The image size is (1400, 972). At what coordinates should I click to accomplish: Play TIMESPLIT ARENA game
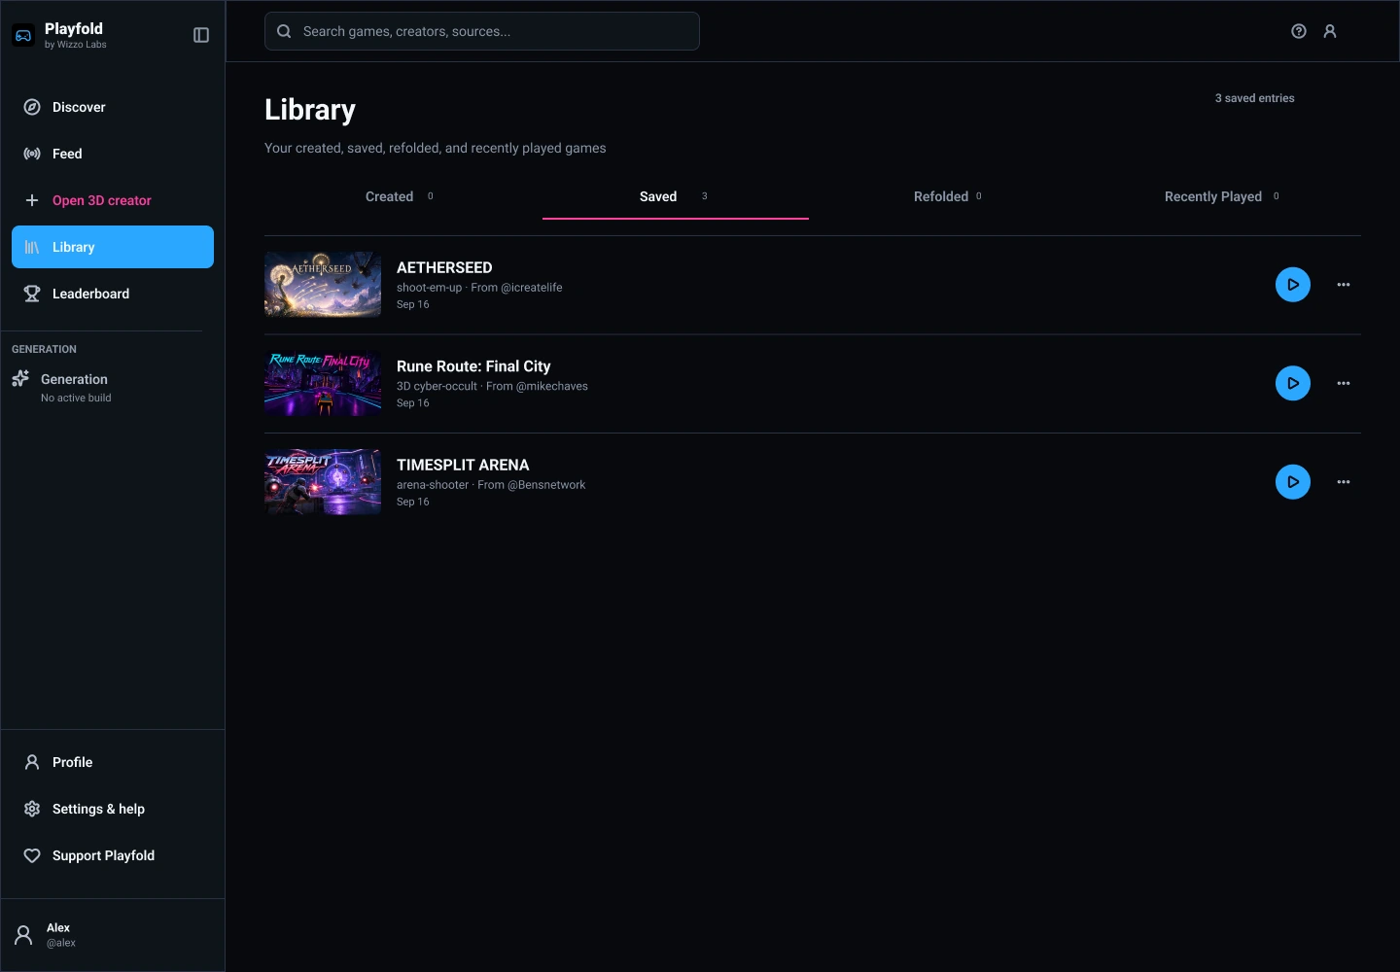1293,482
